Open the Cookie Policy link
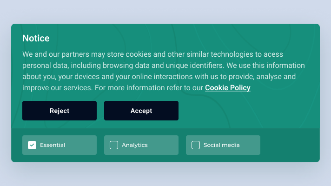This screenshot has height=186, width=331. 228,87
